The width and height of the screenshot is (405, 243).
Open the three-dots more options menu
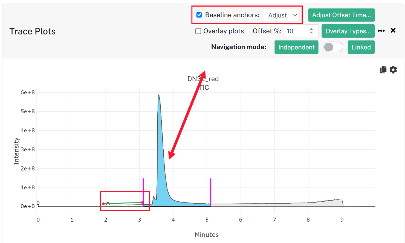click(381, 31)
